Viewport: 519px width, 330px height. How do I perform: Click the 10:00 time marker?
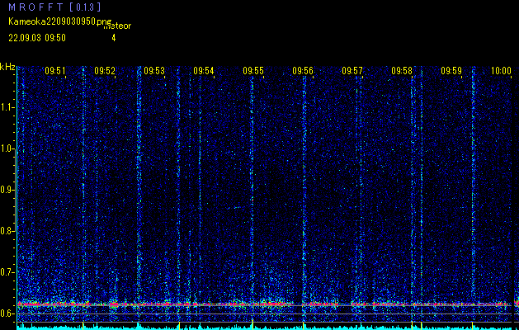click(501, 71)
